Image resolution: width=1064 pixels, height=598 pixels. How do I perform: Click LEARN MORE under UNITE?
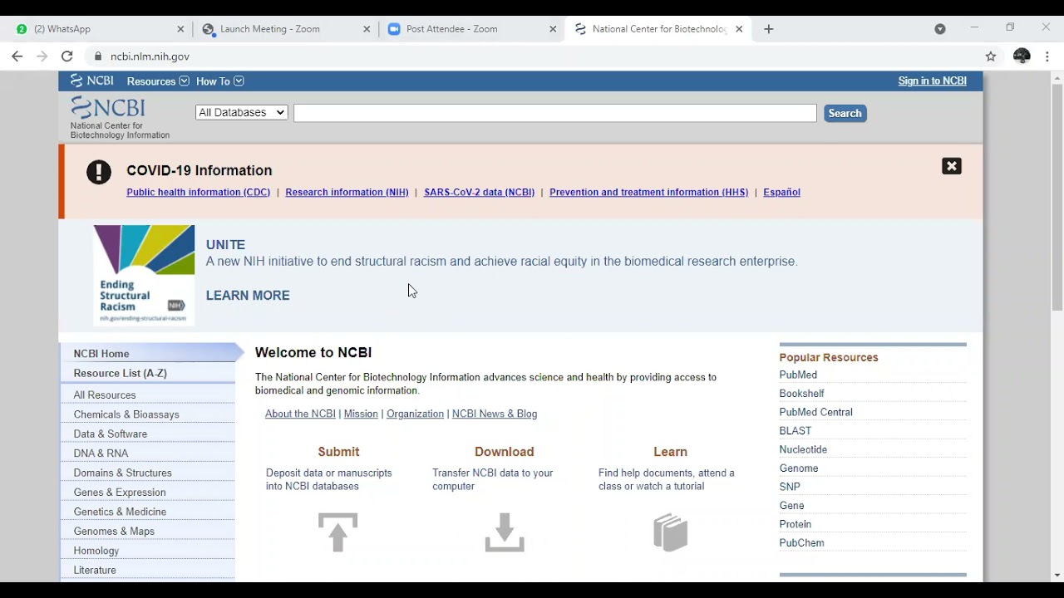248,296
